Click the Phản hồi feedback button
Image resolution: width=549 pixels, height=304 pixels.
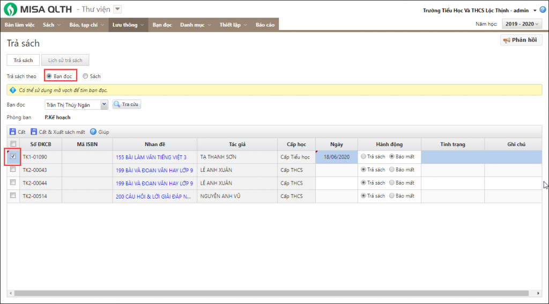coord(522,40)
